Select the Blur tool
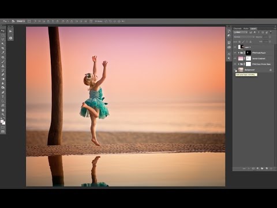 point(3,83)
